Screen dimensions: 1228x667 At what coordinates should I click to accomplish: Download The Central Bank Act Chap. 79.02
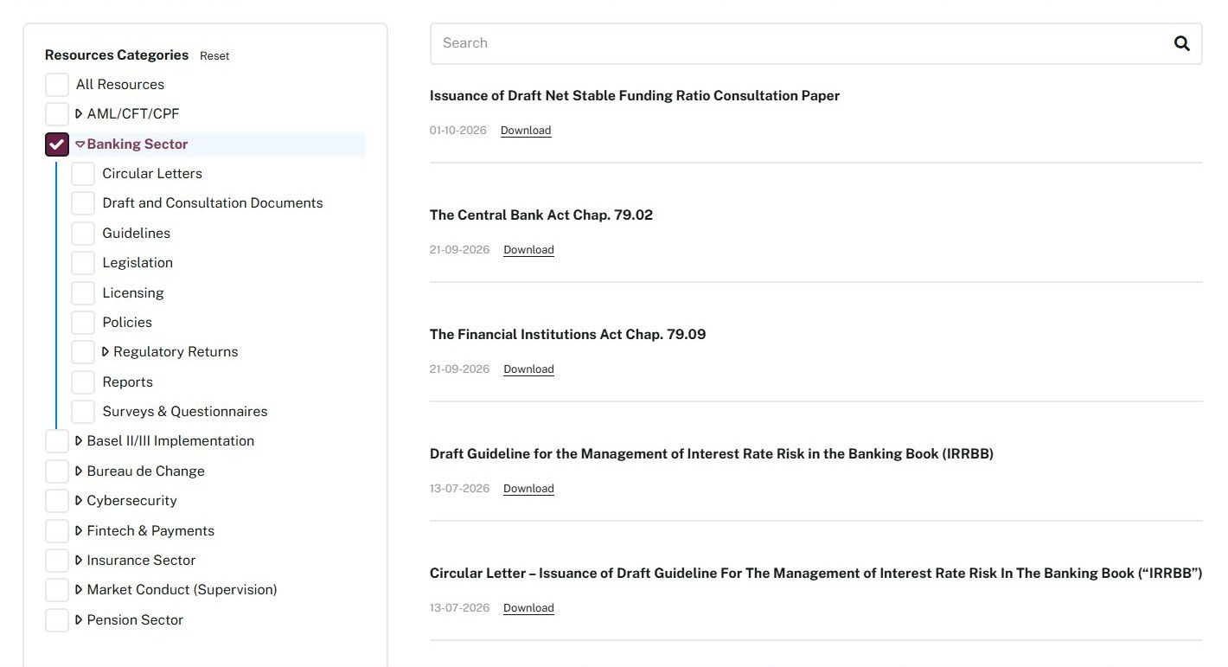tap(528, 250)
